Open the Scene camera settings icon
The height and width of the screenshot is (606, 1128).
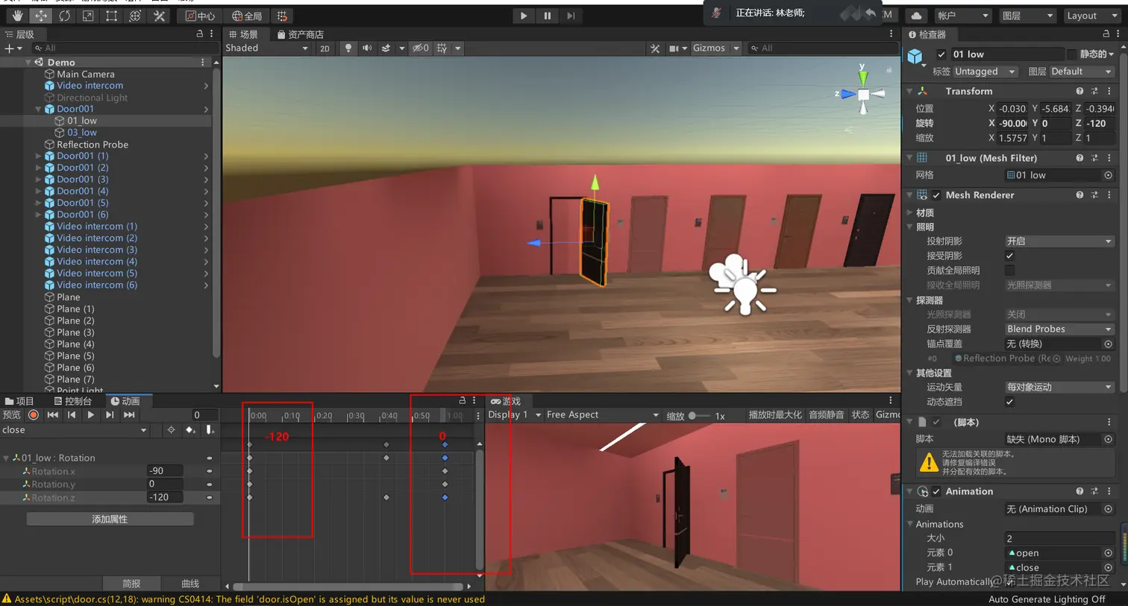(x=674, y=48)
